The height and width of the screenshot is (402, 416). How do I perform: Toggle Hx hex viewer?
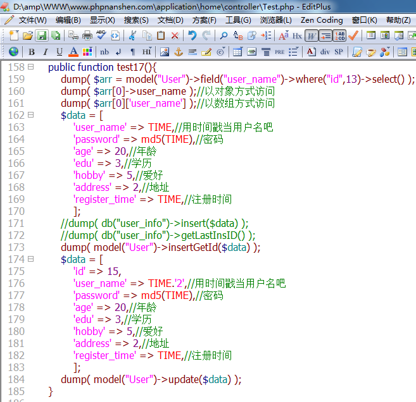click(297, 35)
